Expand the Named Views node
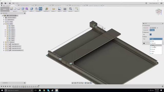Viewport: 164px width, 92px height. tap(4, 20)
